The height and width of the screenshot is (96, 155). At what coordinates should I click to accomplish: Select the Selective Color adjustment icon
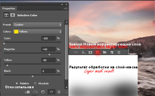[x=6, y=15]
